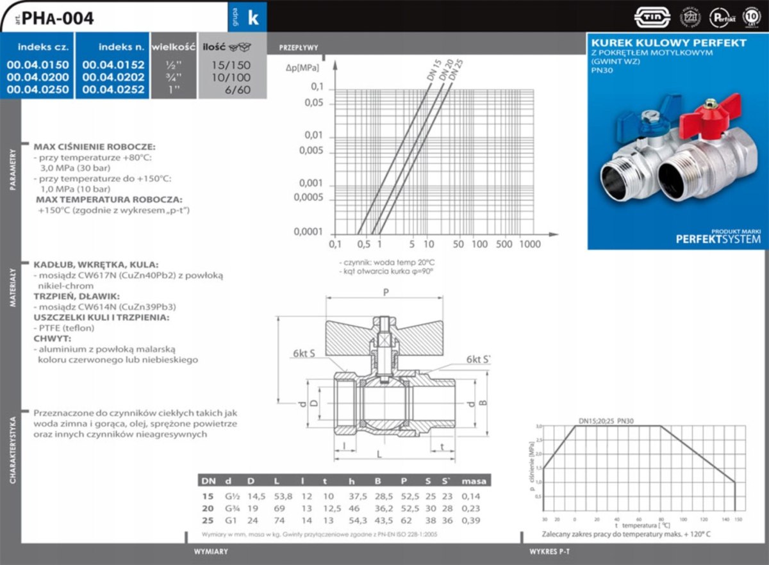Select the PRZEPŁYWY section tab
769x565 pixels.
click(x=298, y=48)
